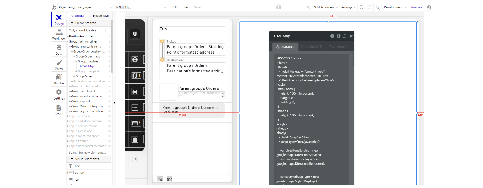Open the Logs section
Screen dimensions: 483x188
click(59, 110)
